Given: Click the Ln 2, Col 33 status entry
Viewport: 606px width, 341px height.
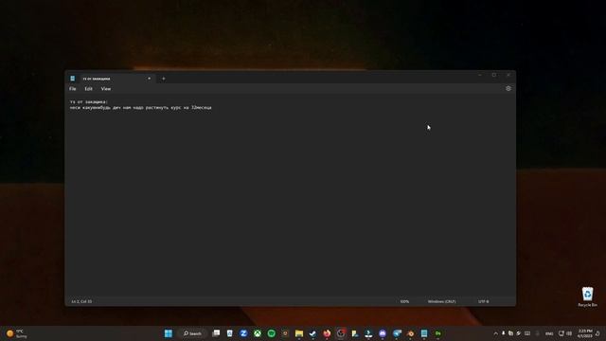Looking at the screenshot, I should coord(81,301).
